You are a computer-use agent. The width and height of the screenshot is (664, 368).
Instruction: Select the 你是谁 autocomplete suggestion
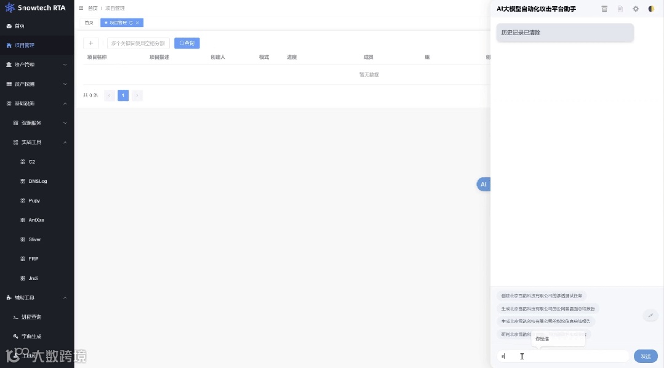559,339
